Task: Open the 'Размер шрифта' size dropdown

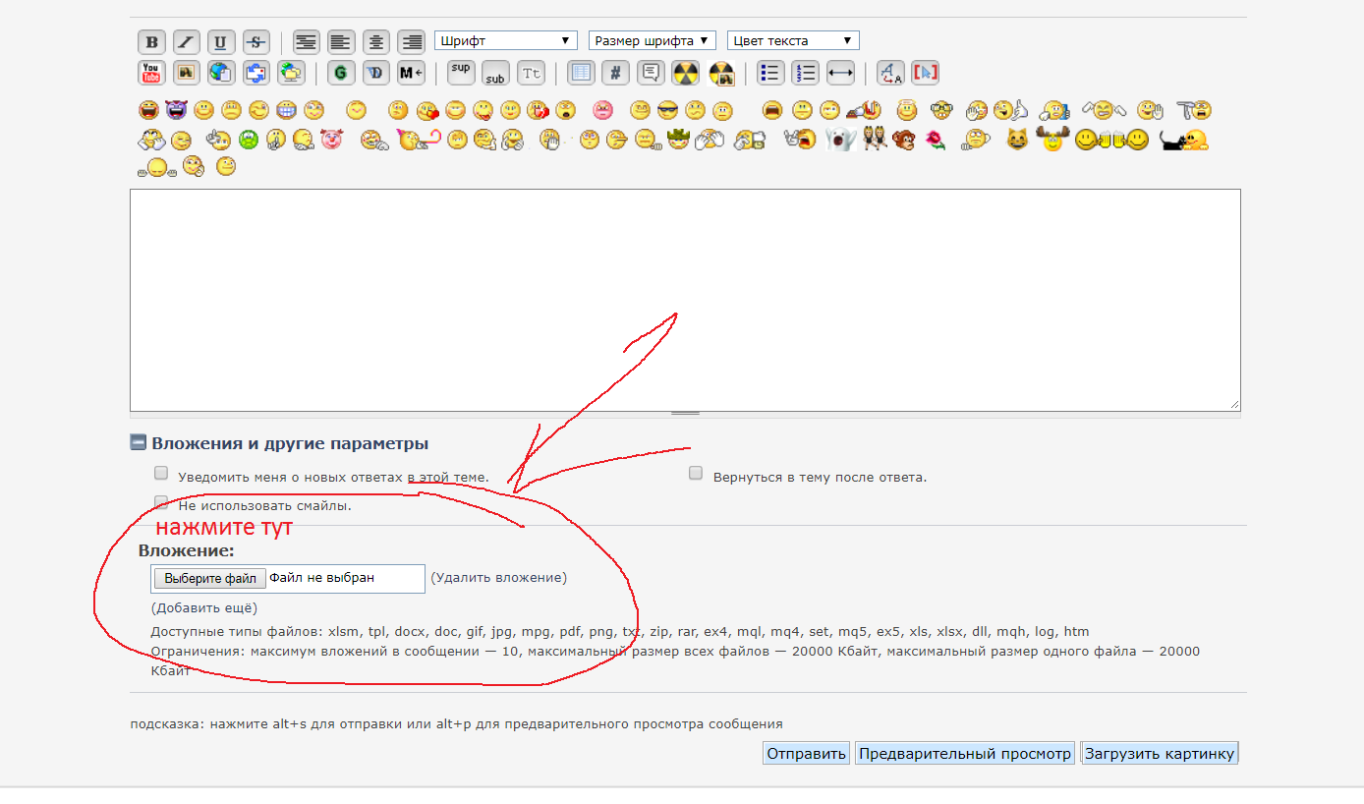Action: pos(653,40)
